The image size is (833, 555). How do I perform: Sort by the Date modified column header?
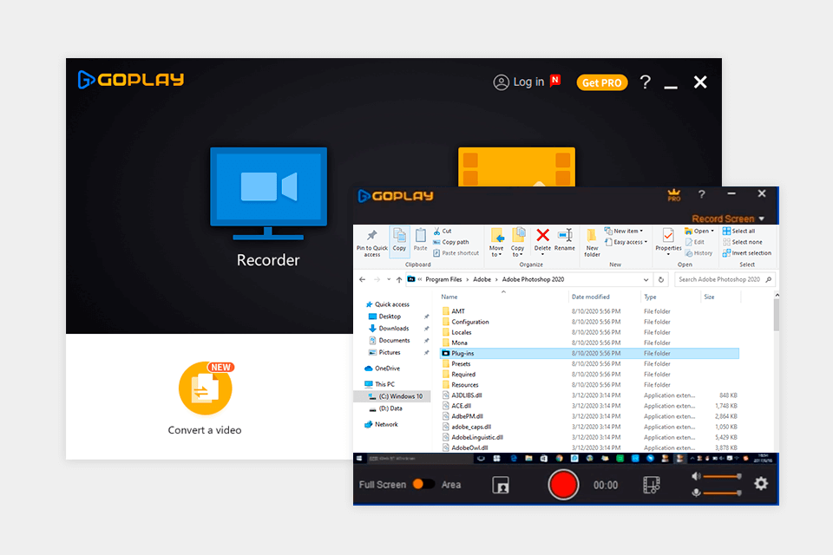pos(591,297)
